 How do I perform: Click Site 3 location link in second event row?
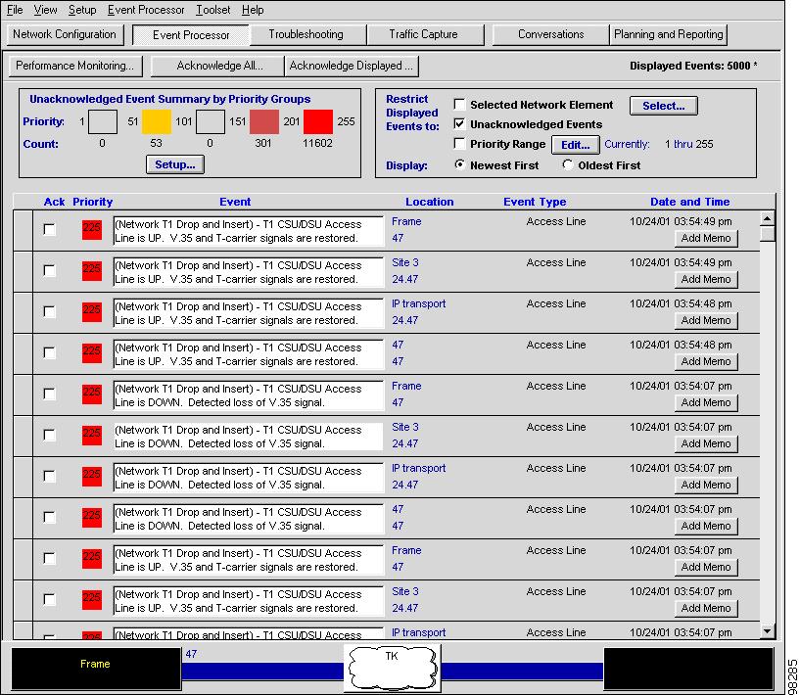[x=405, y=262]
